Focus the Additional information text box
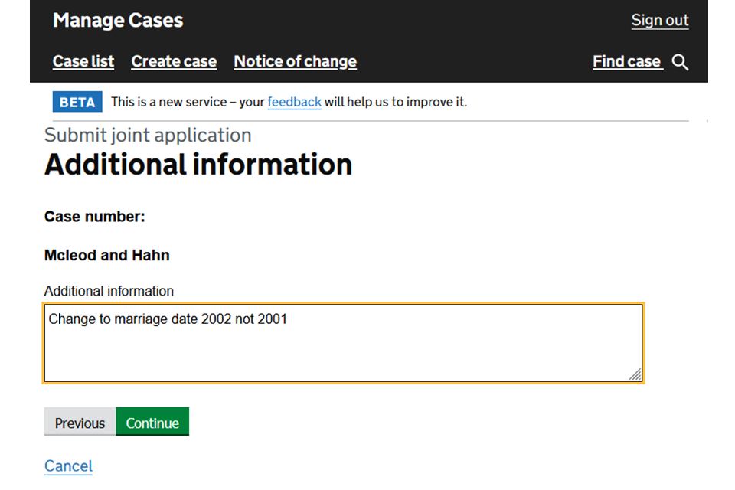 pos(343,343)
